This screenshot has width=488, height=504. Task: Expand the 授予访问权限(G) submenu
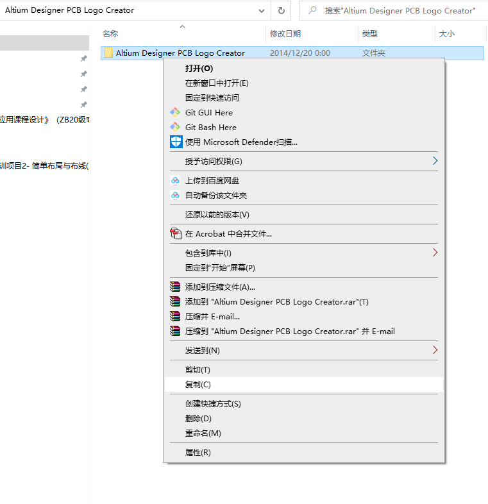435,161
